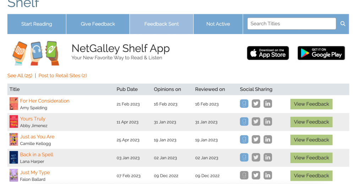View Feedback for Just as You Are
363x184 pixels.
(311, 140)
